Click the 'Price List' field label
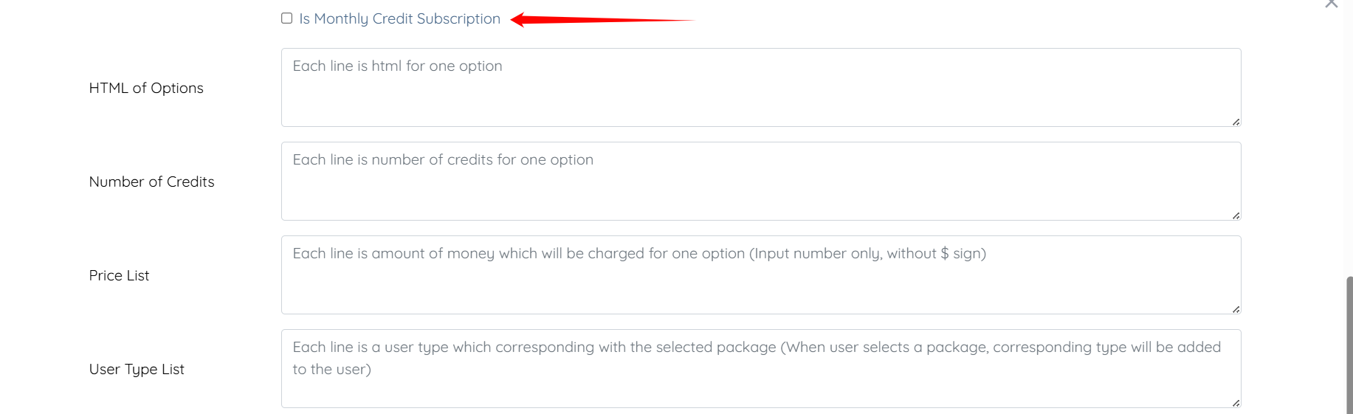1353x414 pixels. point(119,275)
